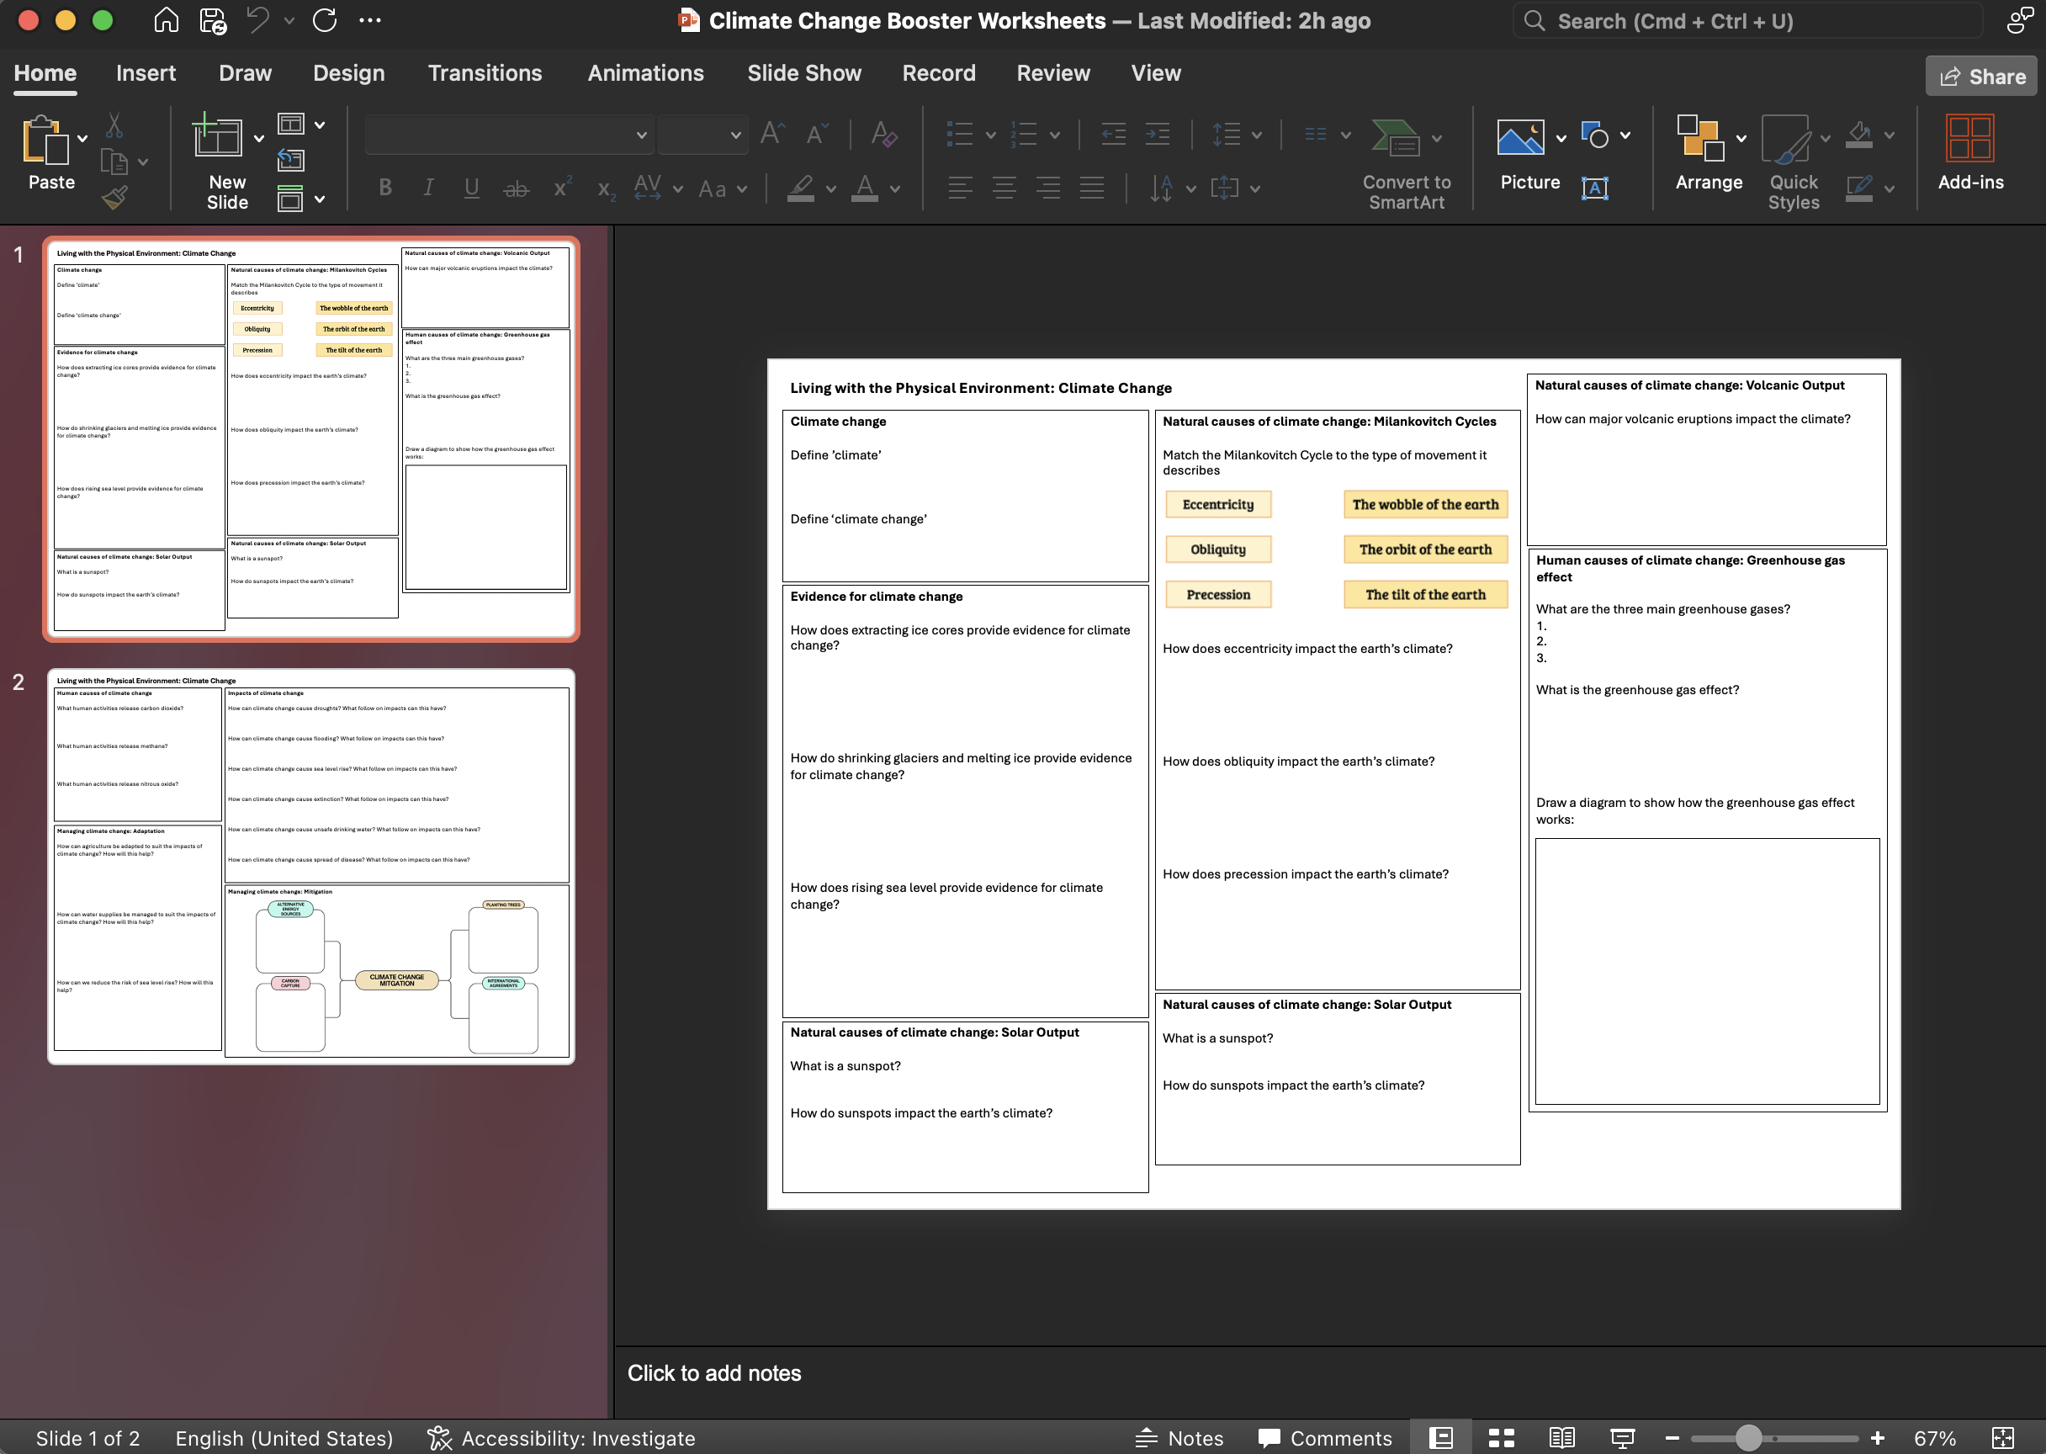The width and height of the screenshot is (2046, 1454).
Task: Open the Animations tab
Action: click(645, 73)
